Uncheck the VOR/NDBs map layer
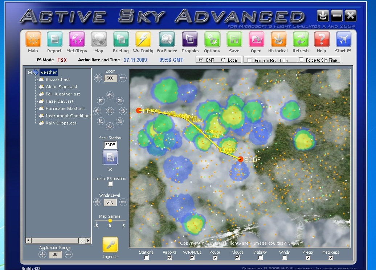Screen dimensions: 376x270 (192, 258)
